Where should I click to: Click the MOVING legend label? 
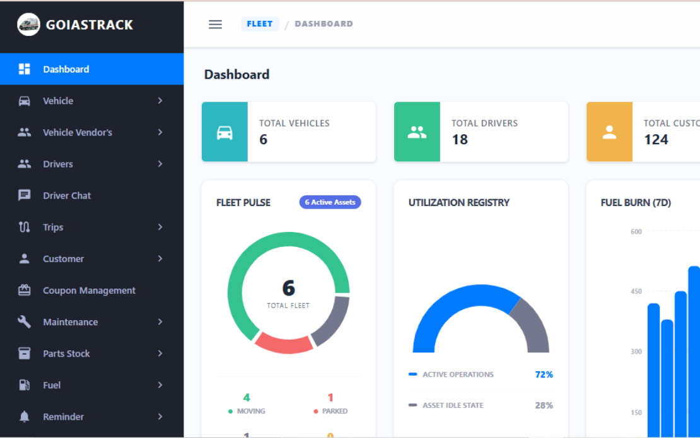[251, 411]
